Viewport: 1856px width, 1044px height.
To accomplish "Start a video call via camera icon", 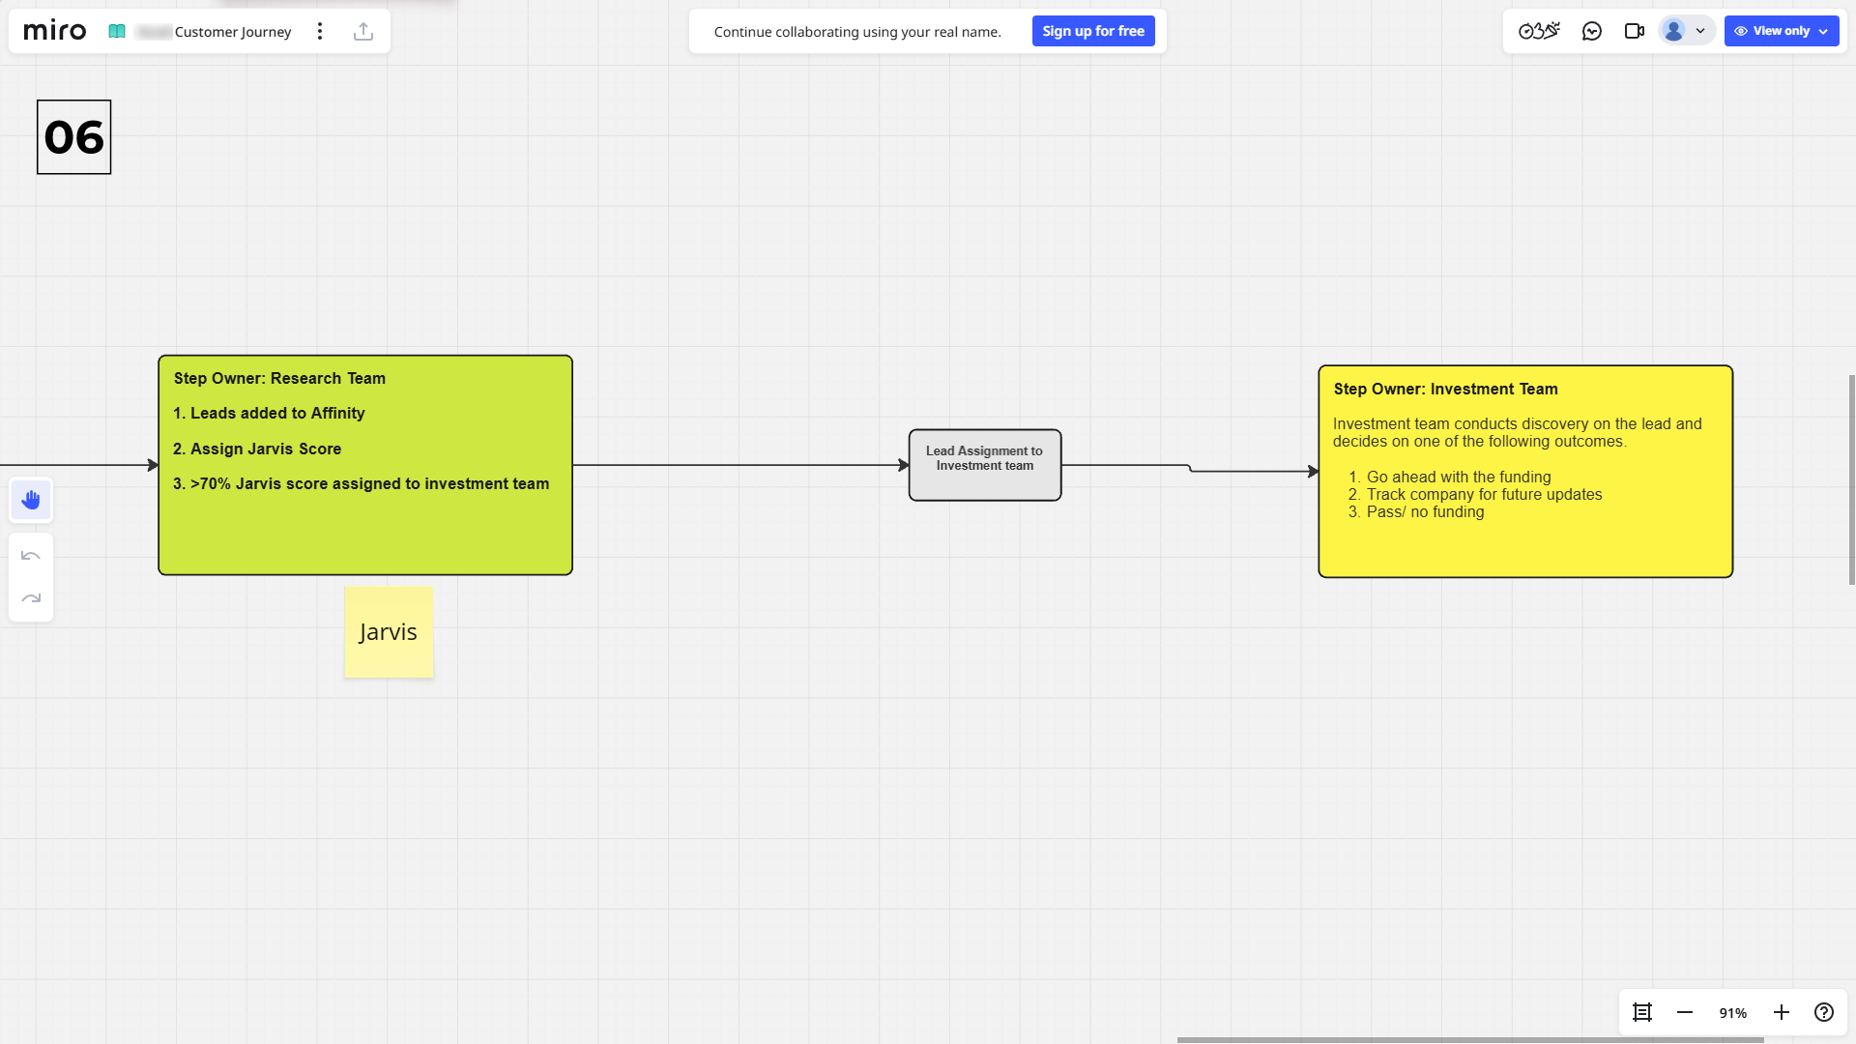I will pyautogui.click(x=1635, y=31).
